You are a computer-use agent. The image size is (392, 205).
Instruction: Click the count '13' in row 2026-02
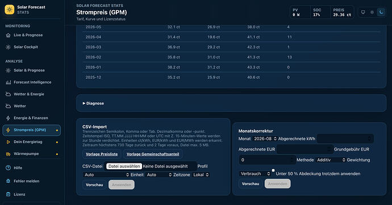[290, 57]
